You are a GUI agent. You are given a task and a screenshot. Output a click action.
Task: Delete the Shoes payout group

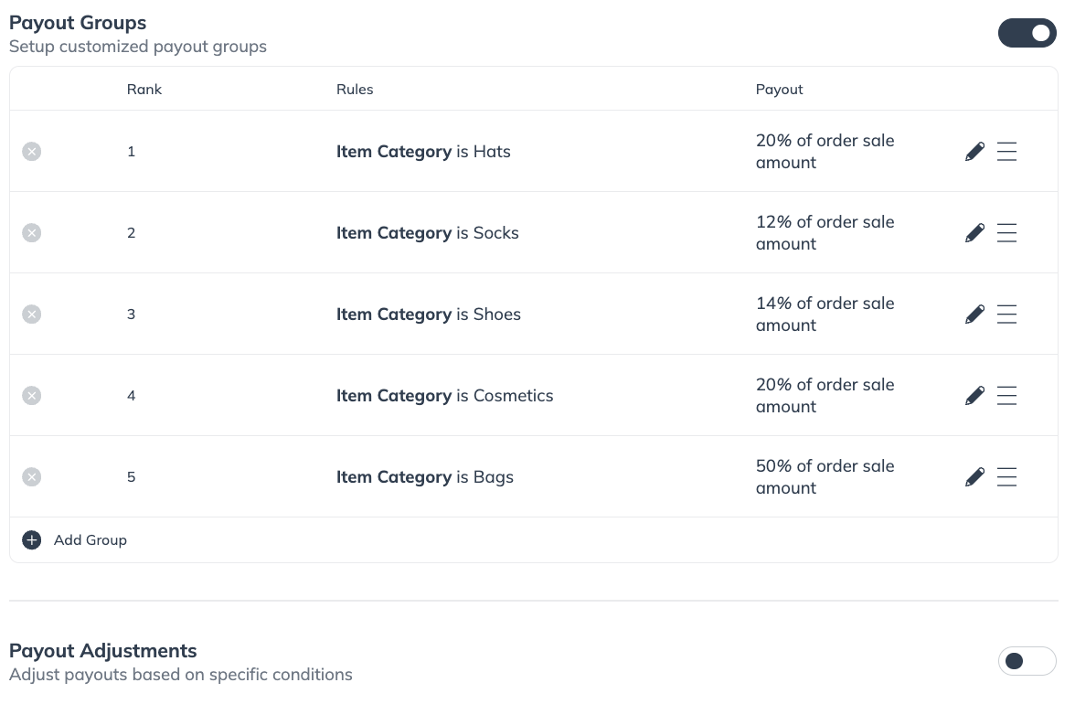pyautogui.click(x=32, y=315)
